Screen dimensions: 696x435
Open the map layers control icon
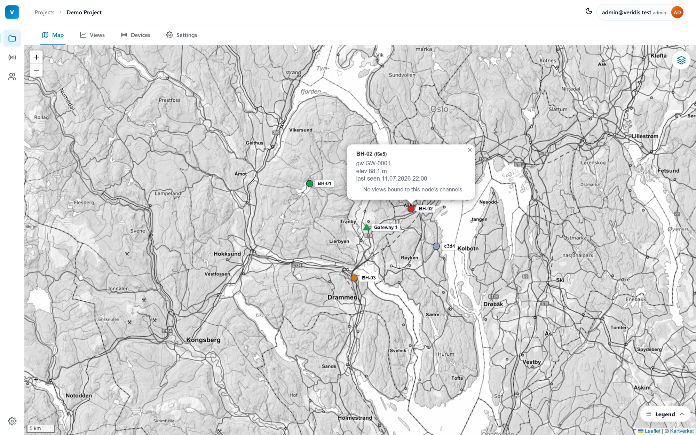(x=681, y=60)
